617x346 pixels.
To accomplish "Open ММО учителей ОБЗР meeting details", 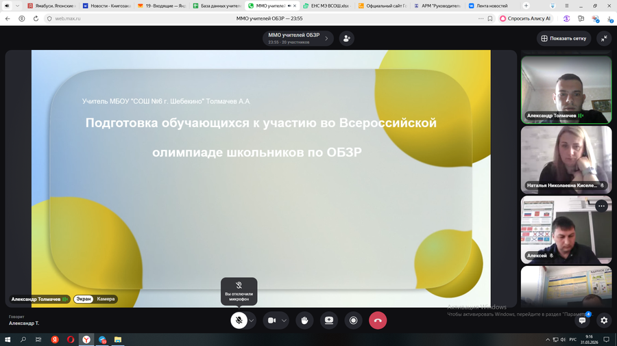I will [298, 38].
